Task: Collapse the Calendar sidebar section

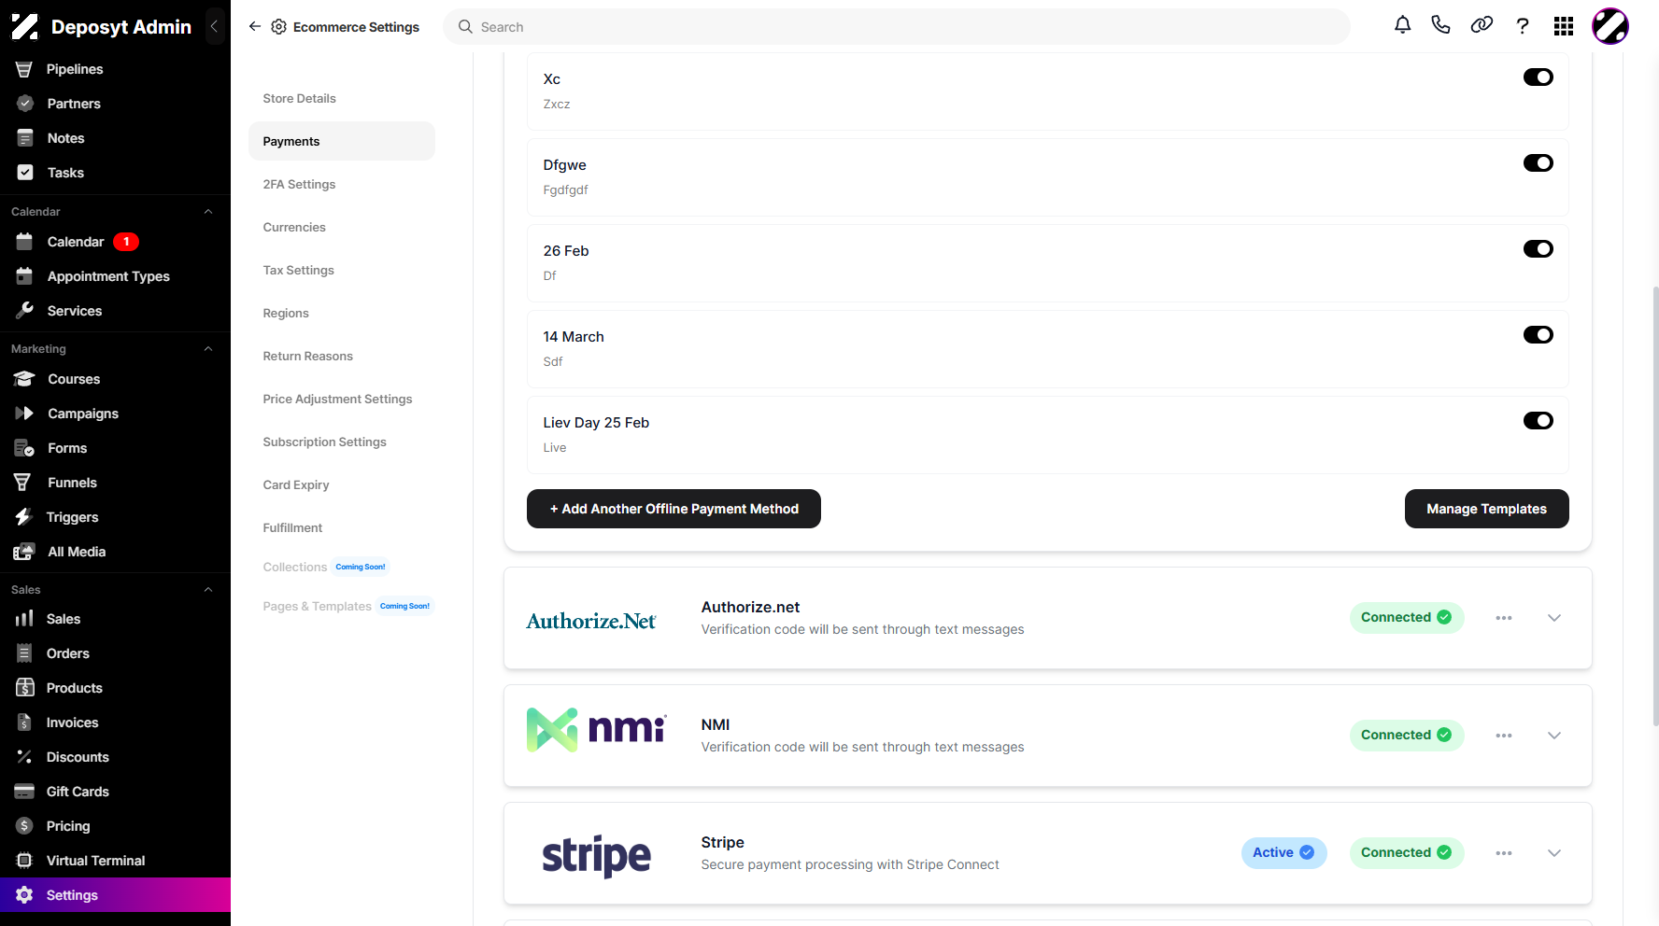Action: point(208,212)
